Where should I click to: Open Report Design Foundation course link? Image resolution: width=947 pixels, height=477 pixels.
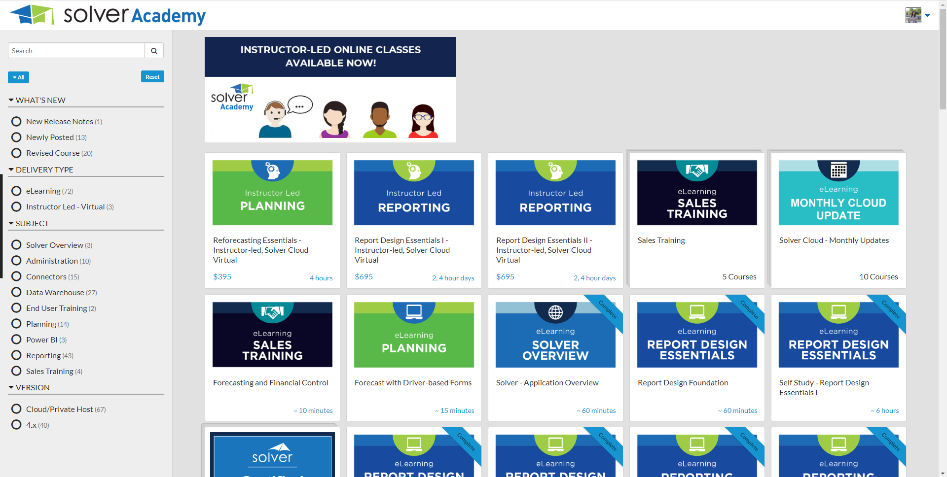[683, 383]
